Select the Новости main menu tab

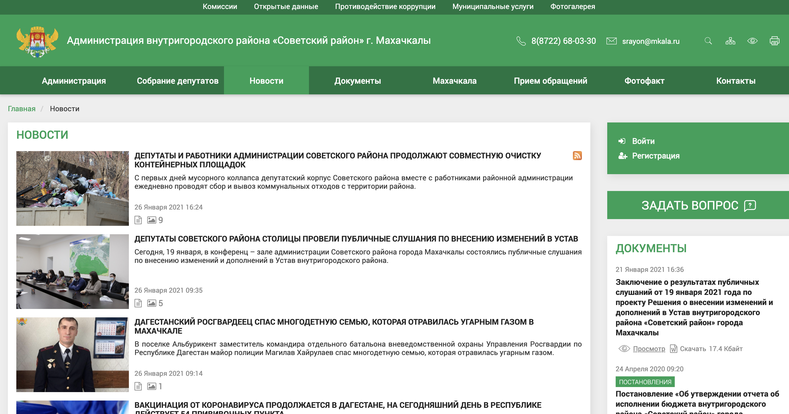click(x=266, y=81)
